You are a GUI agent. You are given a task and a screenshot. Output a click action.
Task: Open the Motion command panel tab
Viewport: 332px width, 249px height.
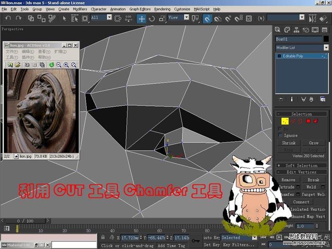(x=306, y=29)
